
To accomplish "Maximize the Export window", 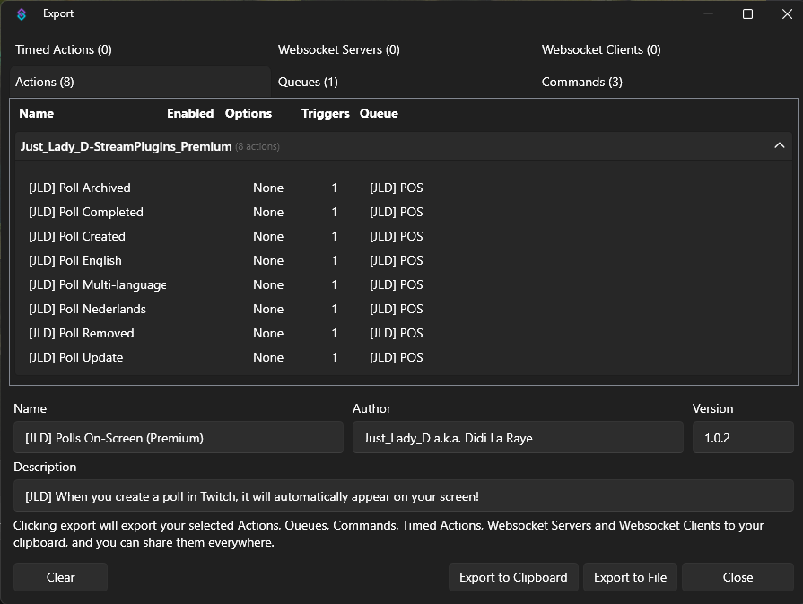I will (747, 13).
